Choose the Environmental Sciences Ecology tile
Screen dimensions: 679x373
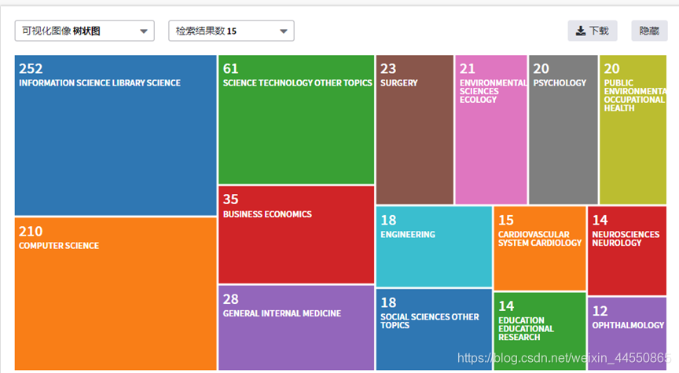click(x=491, y=130)
